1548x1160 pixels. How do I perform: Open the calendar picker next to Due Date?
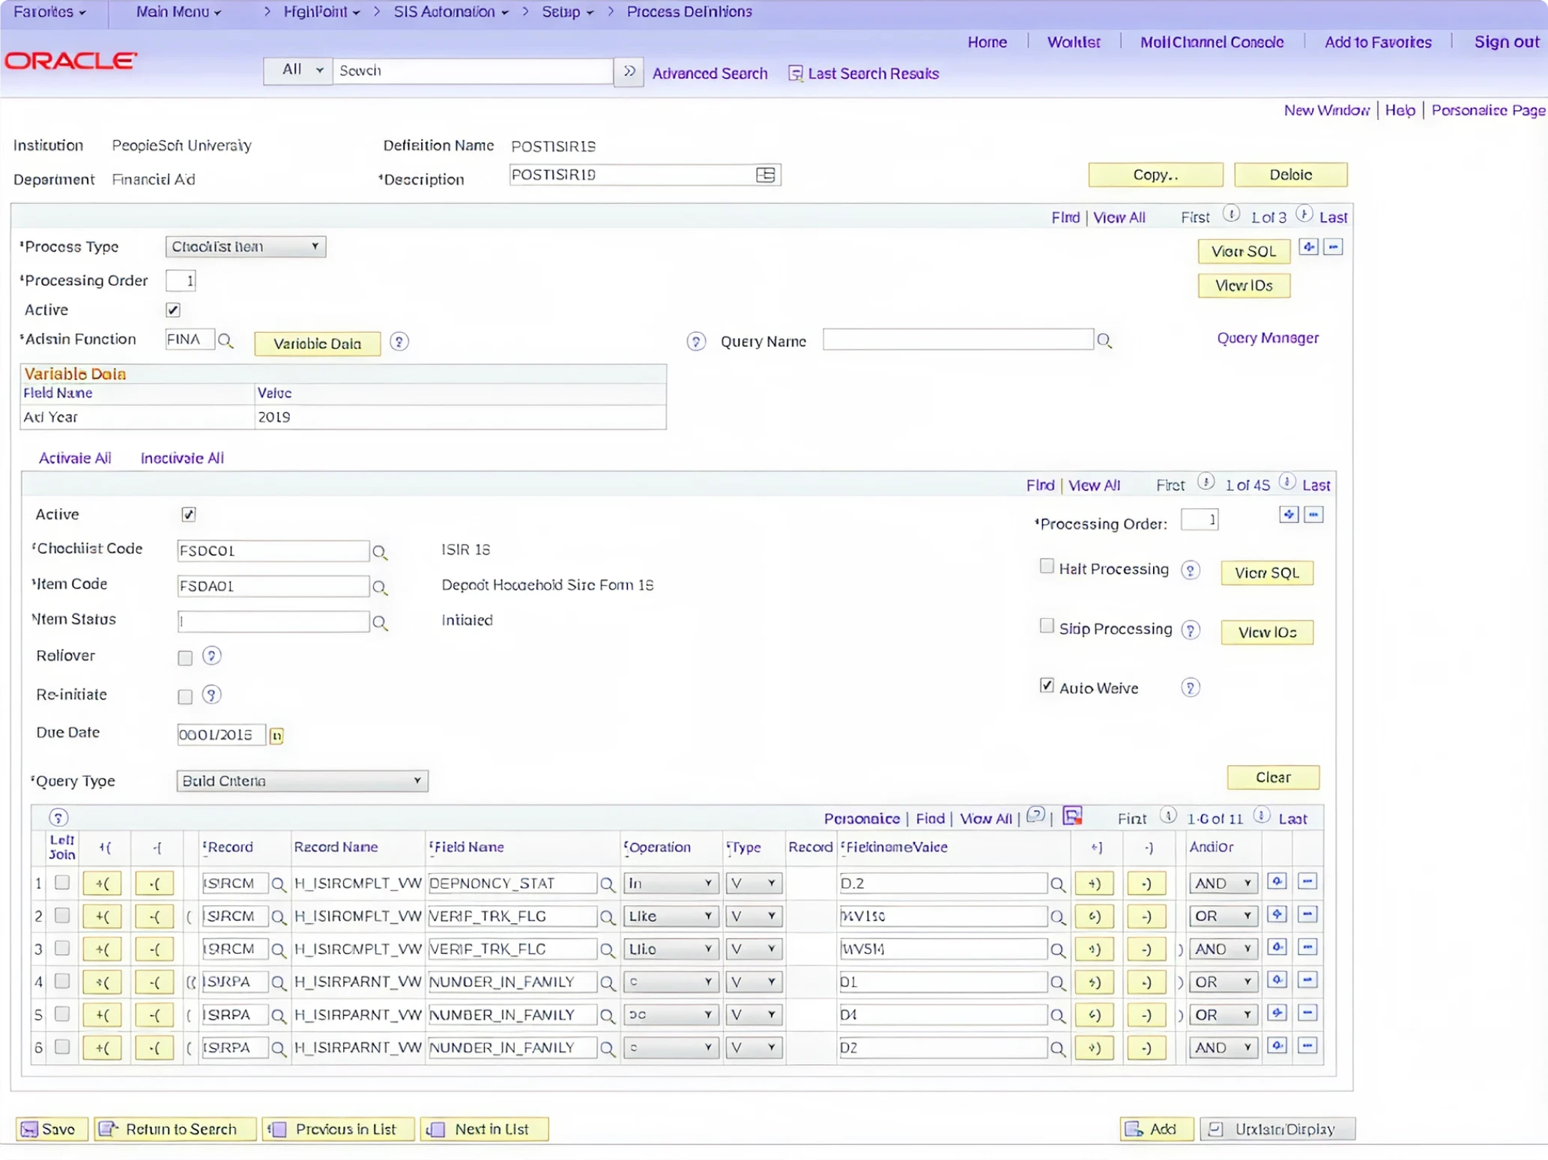click(276, 735)
